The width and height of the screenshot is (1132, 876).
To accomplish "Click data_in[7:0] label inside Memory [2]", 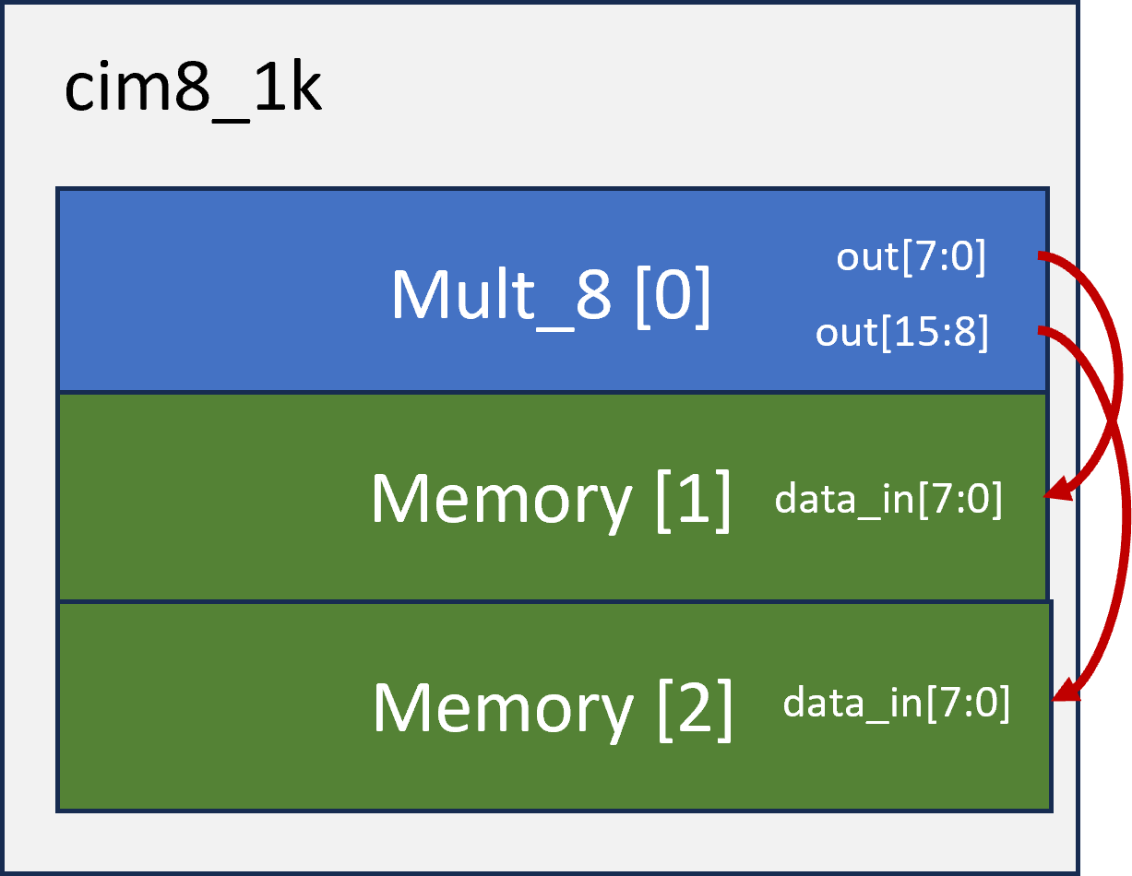I will (x=896, y=704).
